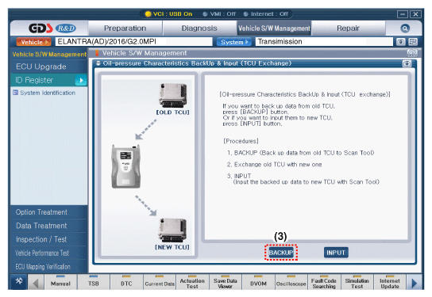
Task: Select Vehicle S/W Management tab
Action: click(274, 29)
